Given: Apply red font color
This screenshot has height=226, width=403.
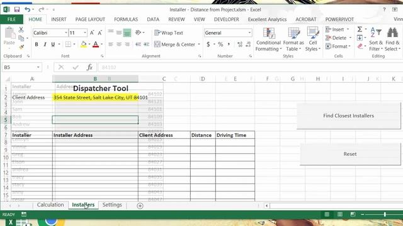Looking at the screenshot, I should coord(96,45).
